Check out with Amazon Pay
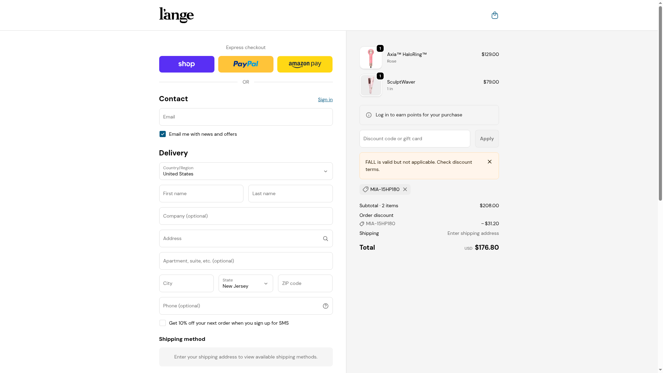Screen dimensions: 663x373 pos(305,64)
